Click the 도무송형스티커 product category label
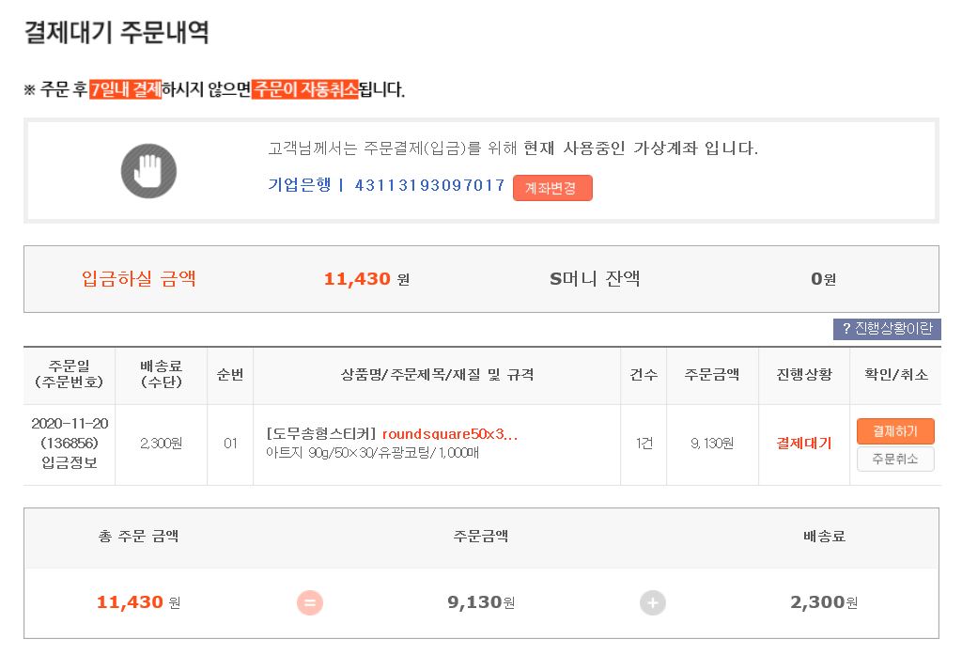Image resolution: width=962 pixels, height=655 pixels. click(x=321, y=434)
